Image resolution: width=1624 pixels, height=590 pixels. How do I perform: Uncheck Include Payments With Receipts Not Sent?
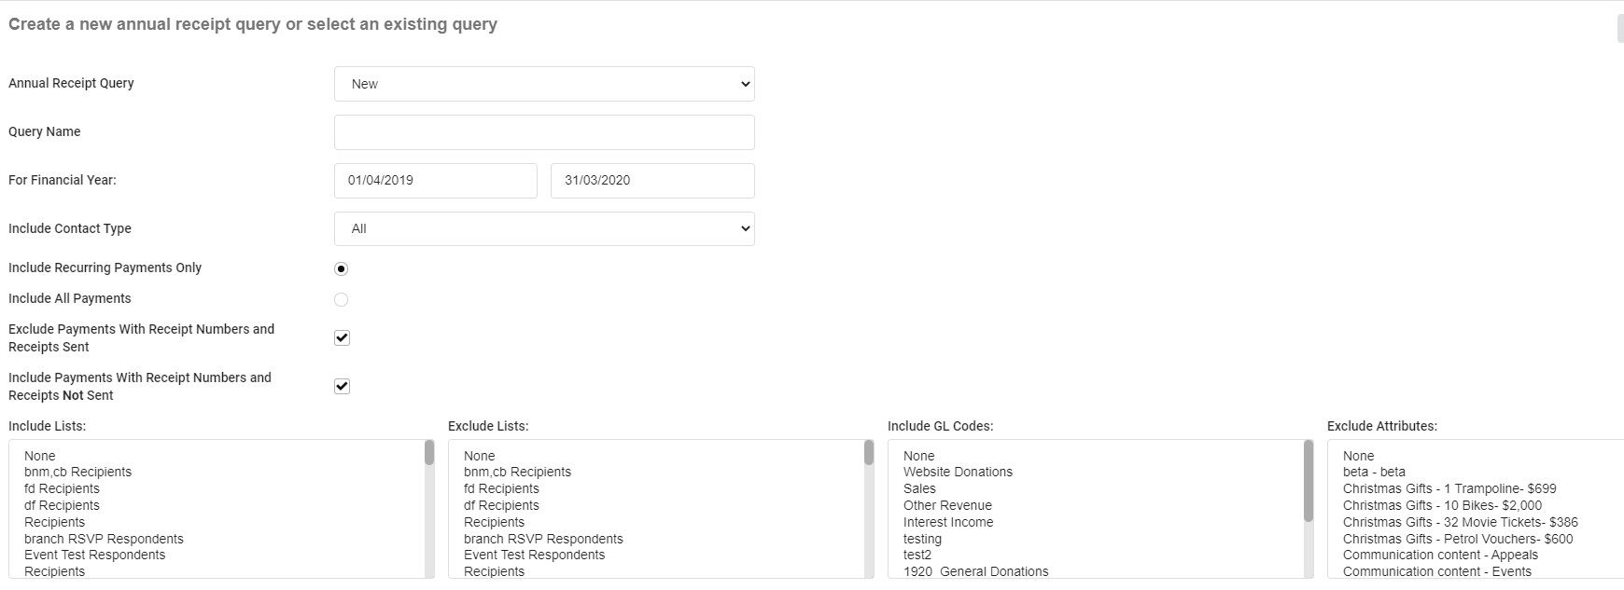342,387
